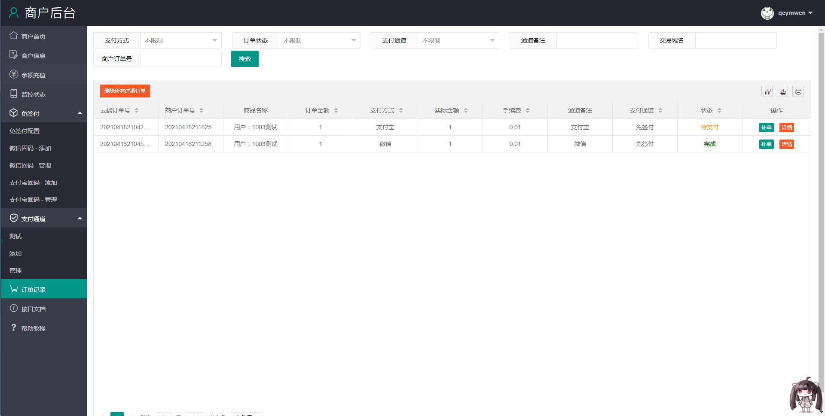Click the 搜索 search button
Screen dimensions: 825x416
point(244,59)
